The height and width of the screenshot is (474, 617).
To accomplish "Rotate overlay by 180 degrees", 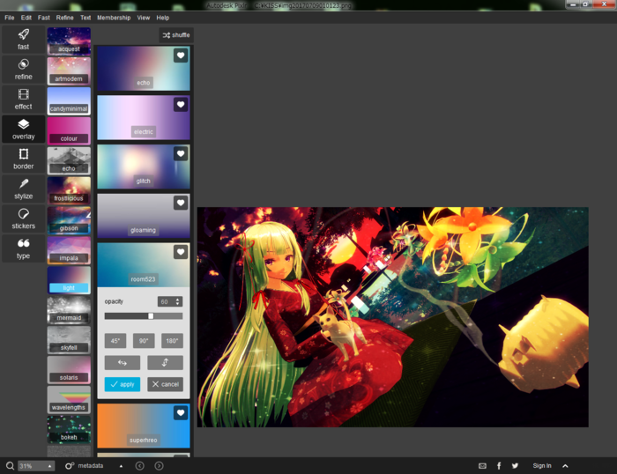I will click(x=172, y=341).
